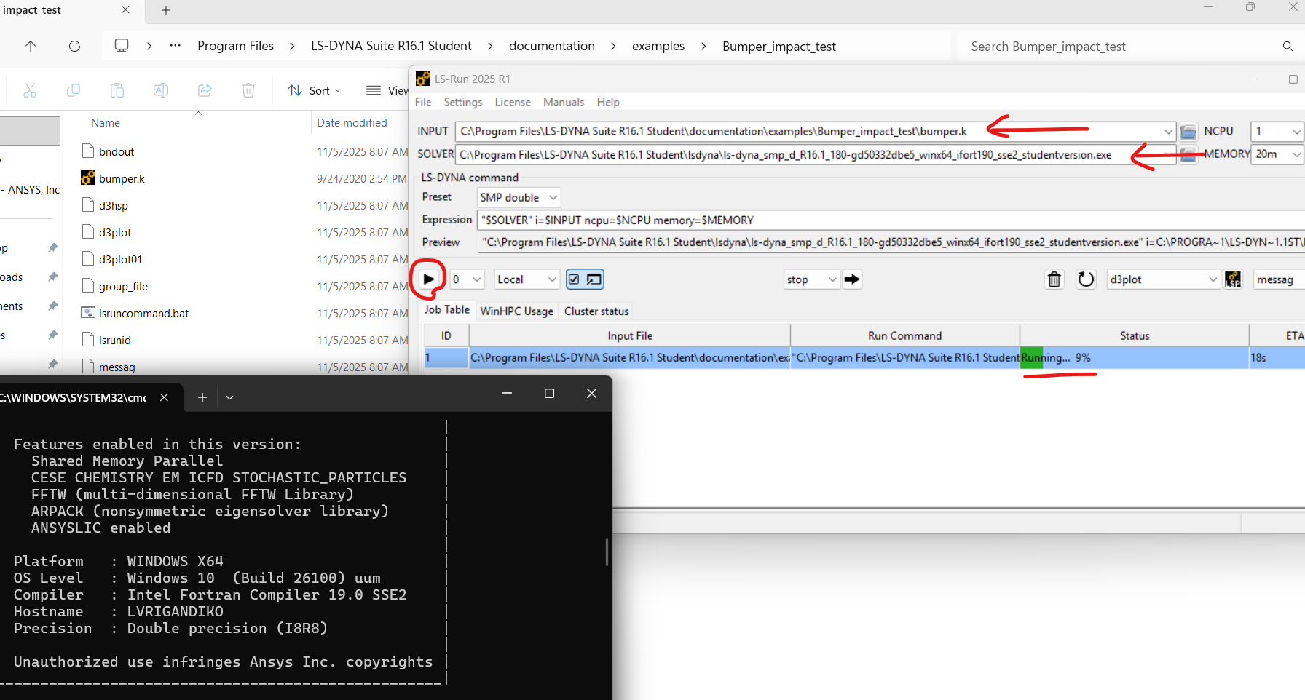Click the This PC monitor icon in address bar
1305x700 pixels.
pyautogui.click(x=122, y=46)
